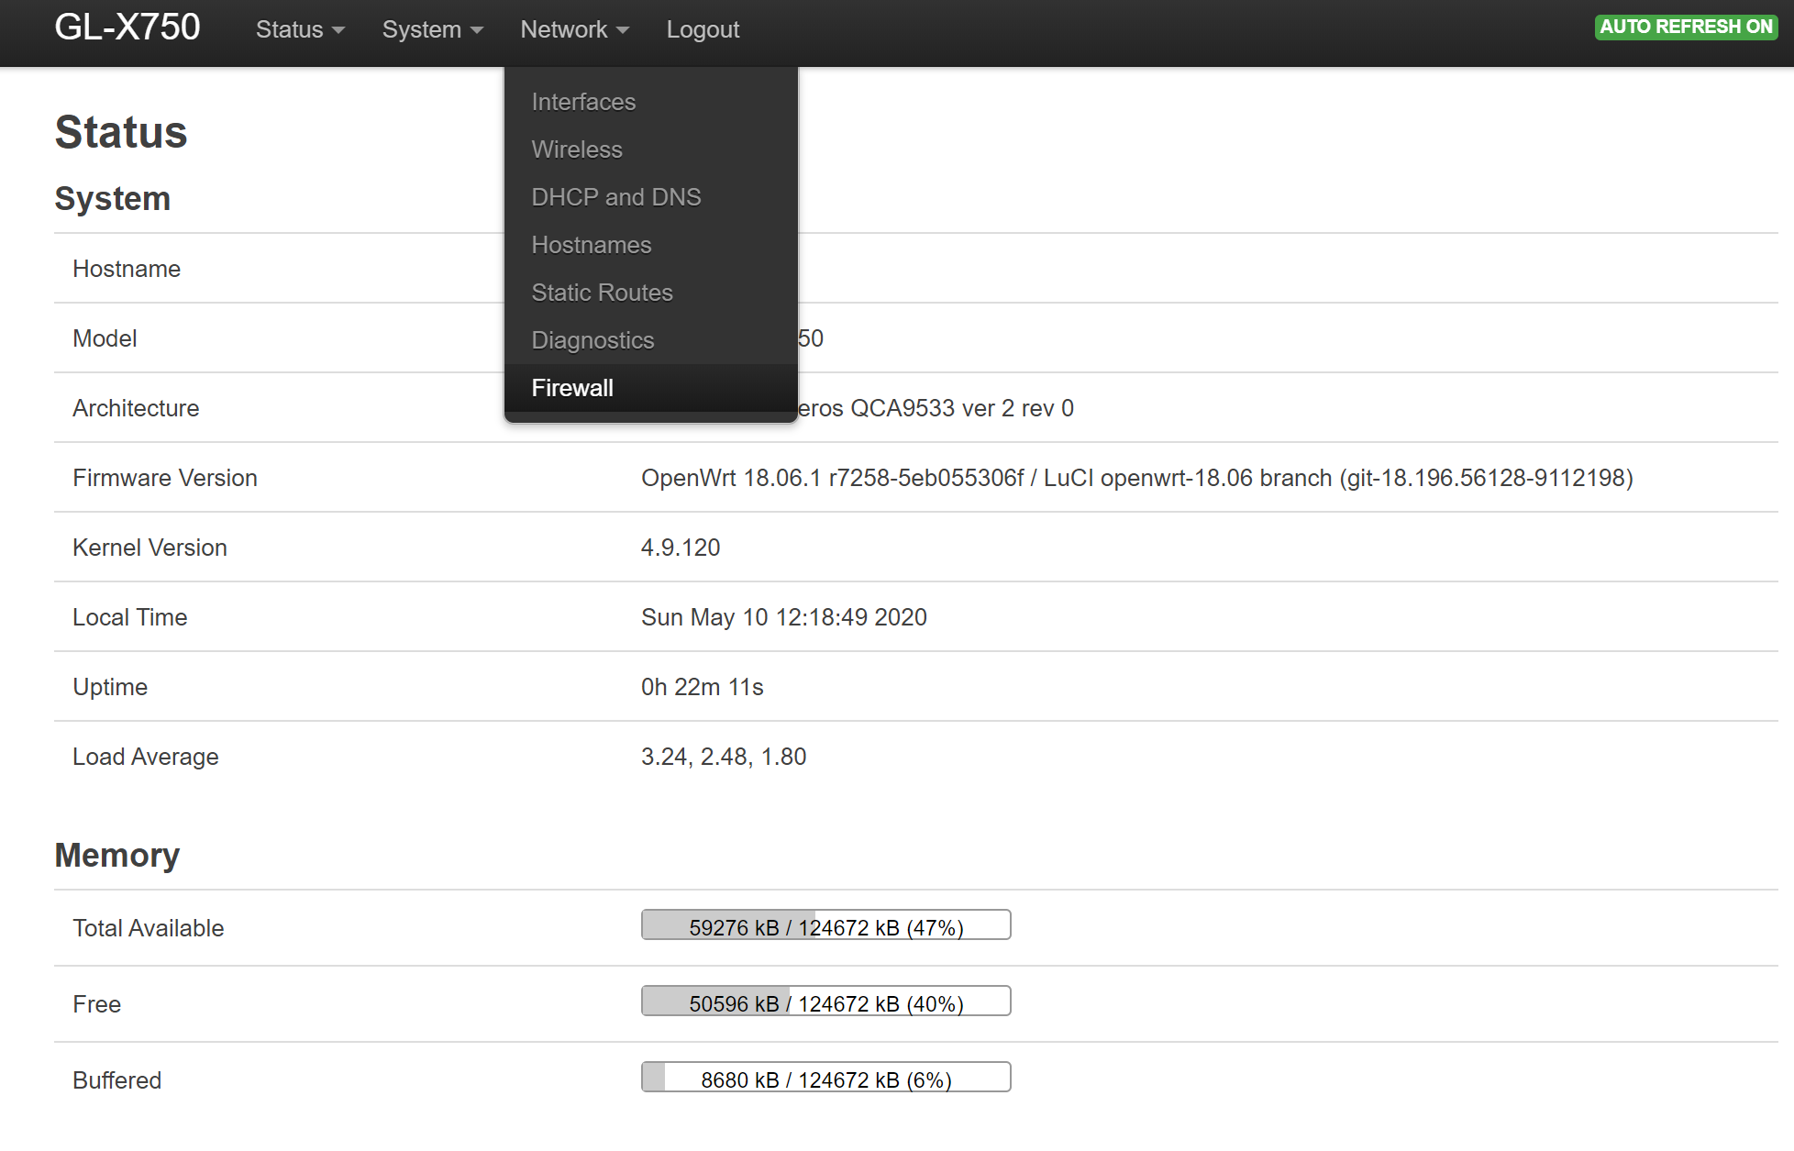1794x1151 pixels.
Task: Open the Wireless network settings
Action: pos(575,149)
